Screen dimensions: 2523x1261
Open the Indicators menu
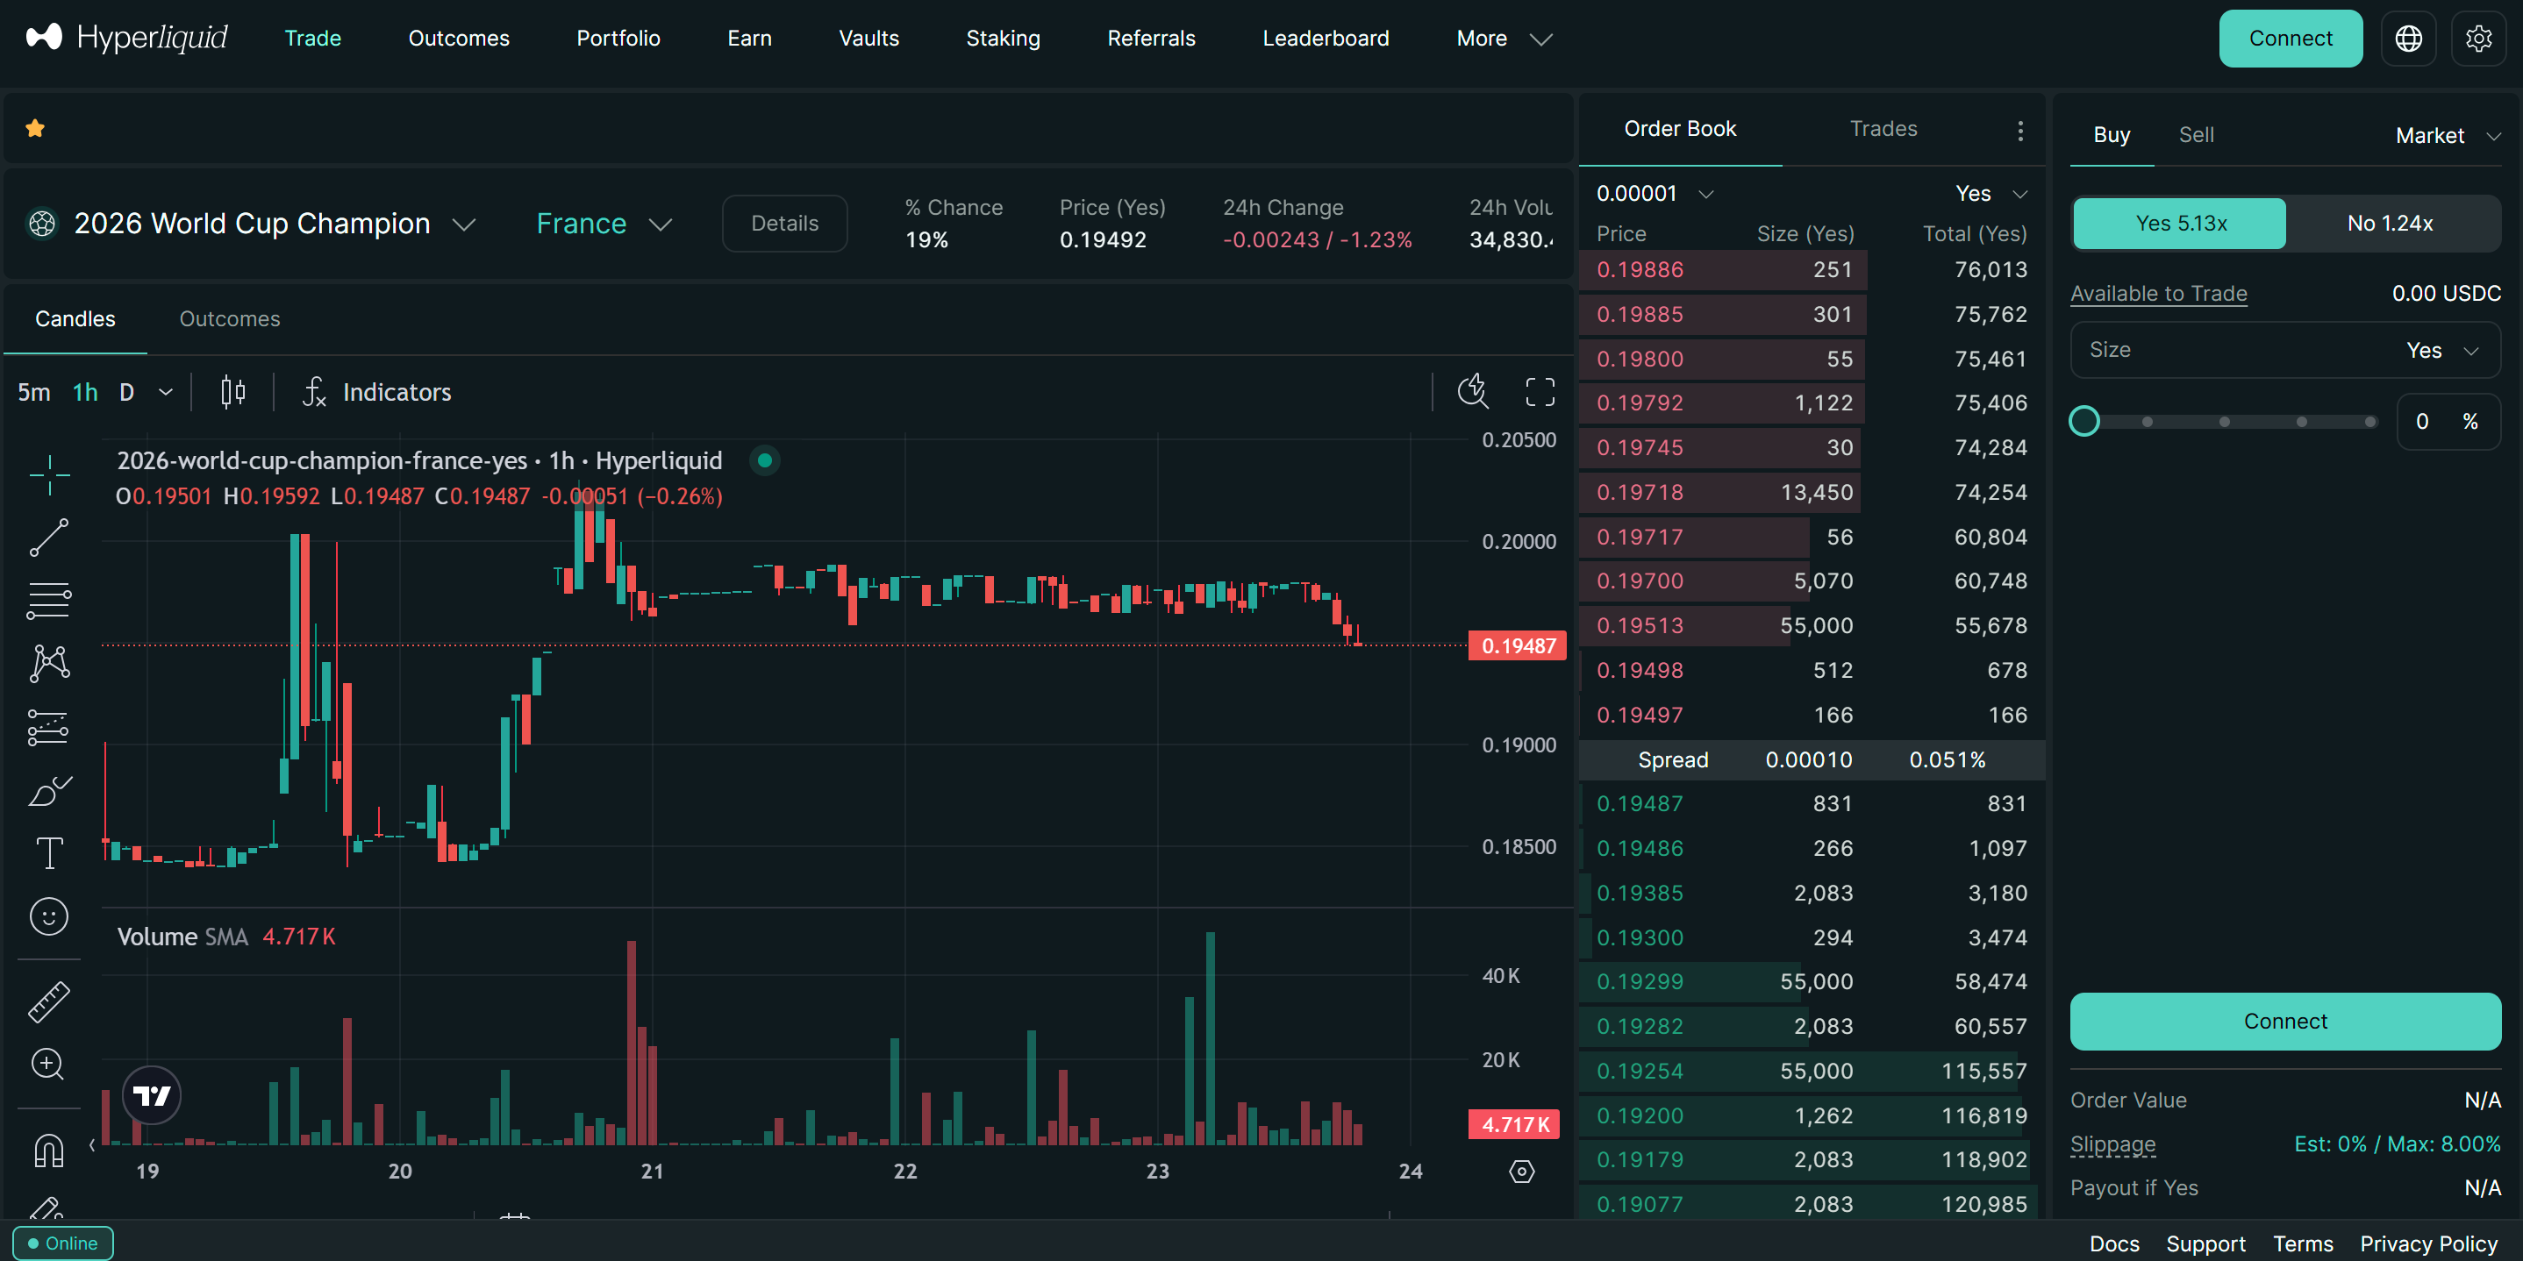tap(377, 392)
